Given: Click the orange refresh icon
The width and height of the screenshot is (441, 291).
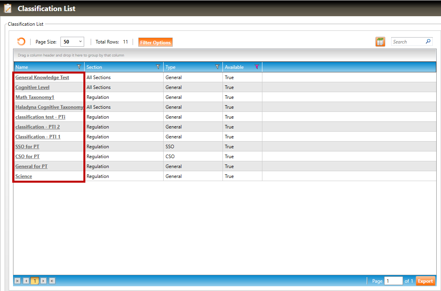Looking at the screenshot, I should 21,42.
